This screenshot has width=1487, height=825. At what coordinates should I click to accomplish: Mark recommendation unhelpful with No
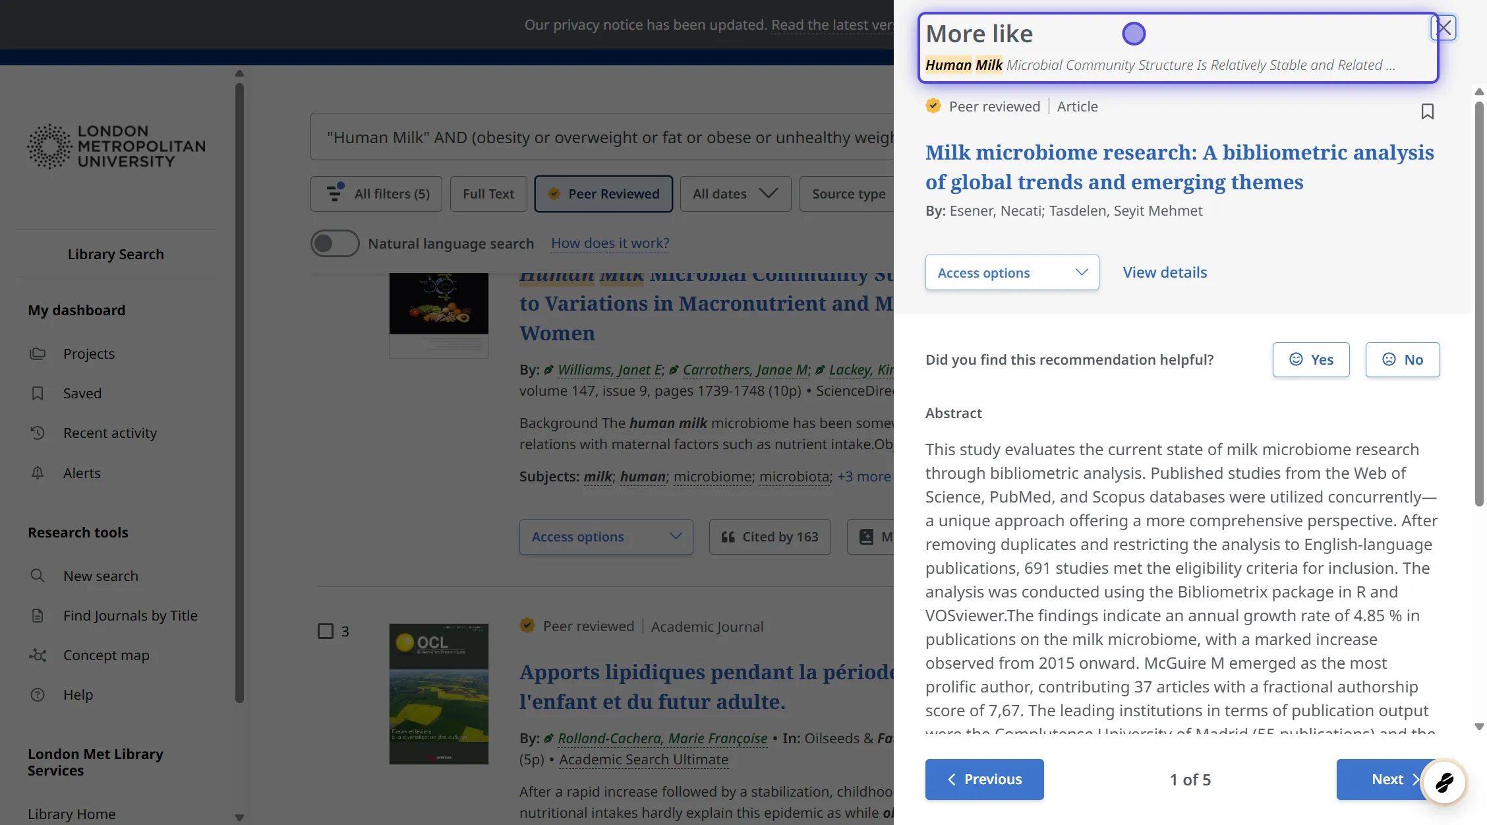(x=1402, y=359)
